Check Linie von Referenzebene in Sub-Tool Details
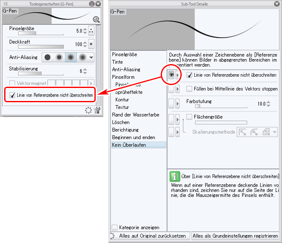This screenshot has height=243, width=282. pyautogui.click(x=189, y=75)
